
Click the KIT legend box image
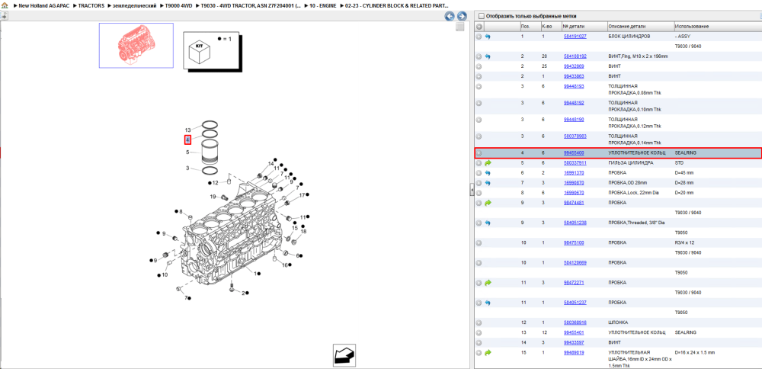pyautogui.click(x=211, y=52)
